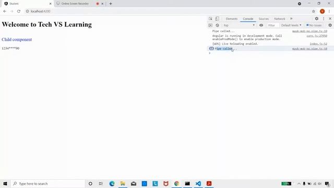Image resolution: width=334 pixels, height=188 pixels.
Task: Click the Welcome to Tech VS Learning heading
Action: (46, 25)
